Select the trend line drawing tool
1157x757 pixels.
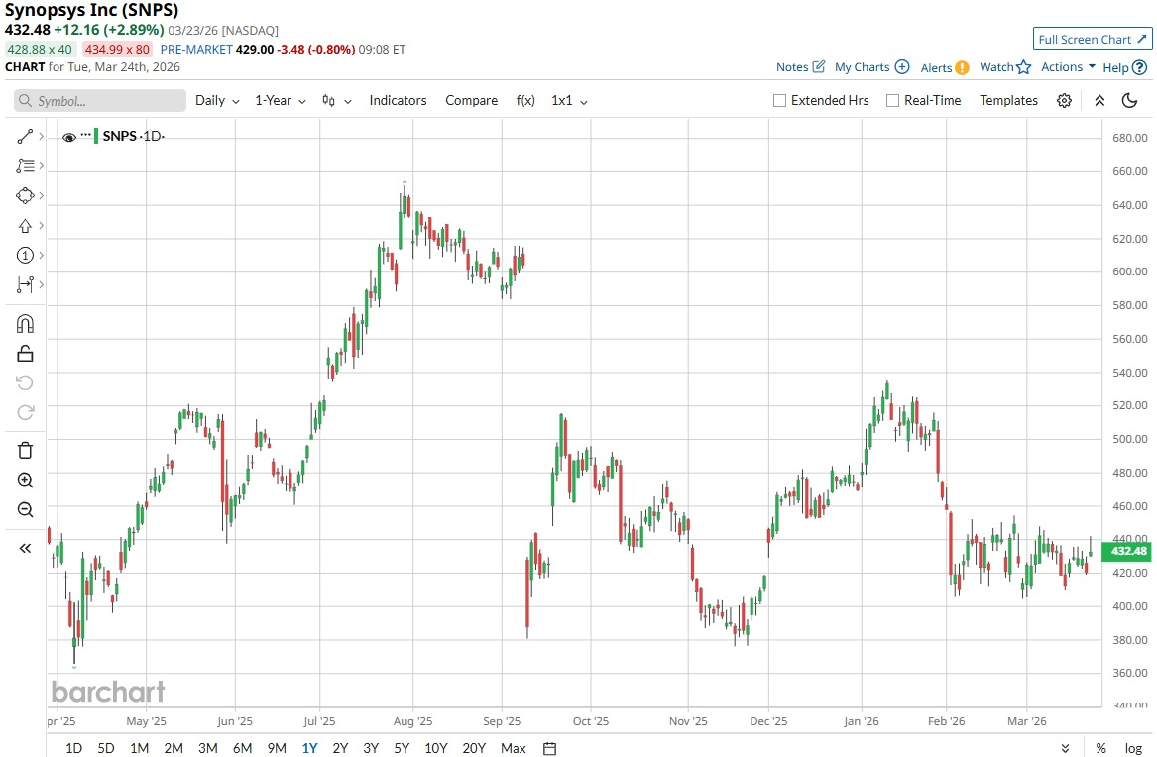[x=25, y=137]
